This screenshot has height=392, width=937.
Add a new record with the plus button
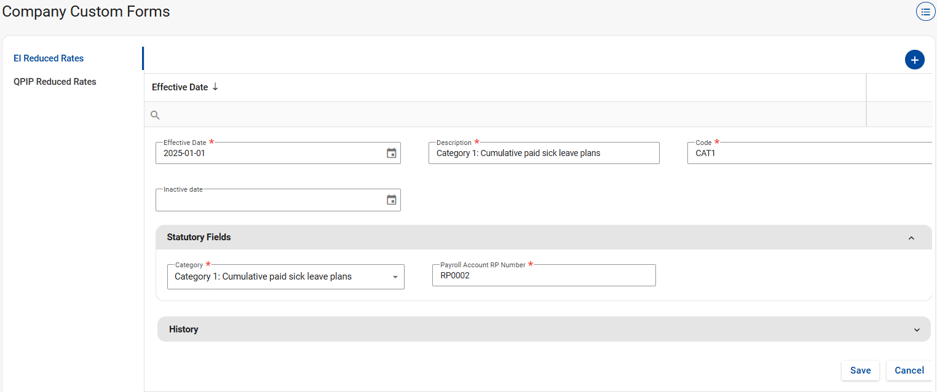point(914,60)
